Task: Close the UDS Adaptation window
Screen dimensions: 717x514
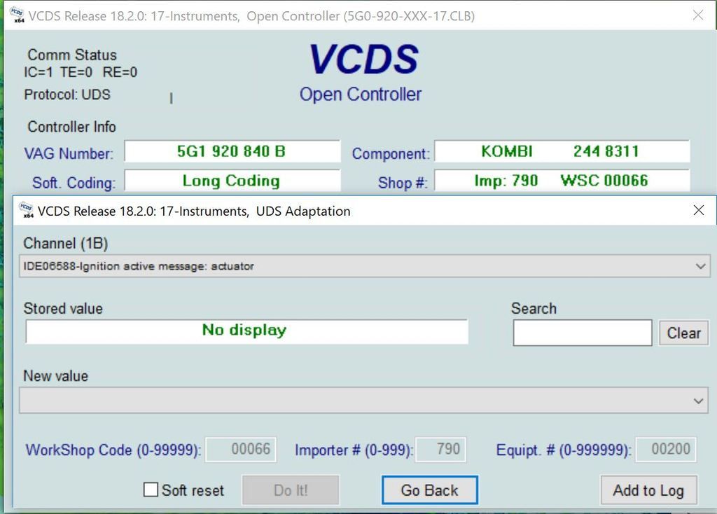Action: click(698, 210)
